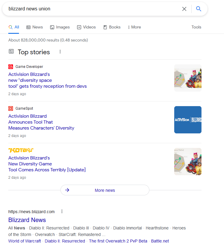Click the Tools option
This screenshot has width=224, height=249.
tap(196, 27)
